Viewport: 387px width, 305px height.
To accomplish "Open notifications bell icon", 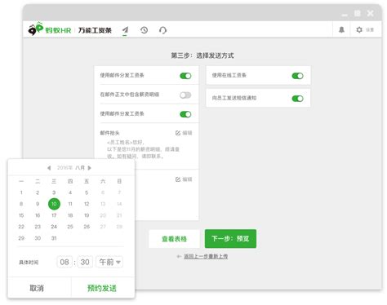I will [341, 29].
